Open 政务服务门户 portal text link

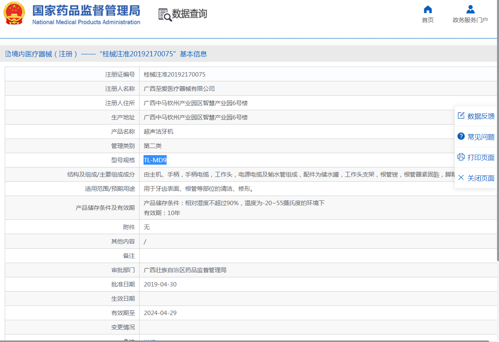(470, 20)
